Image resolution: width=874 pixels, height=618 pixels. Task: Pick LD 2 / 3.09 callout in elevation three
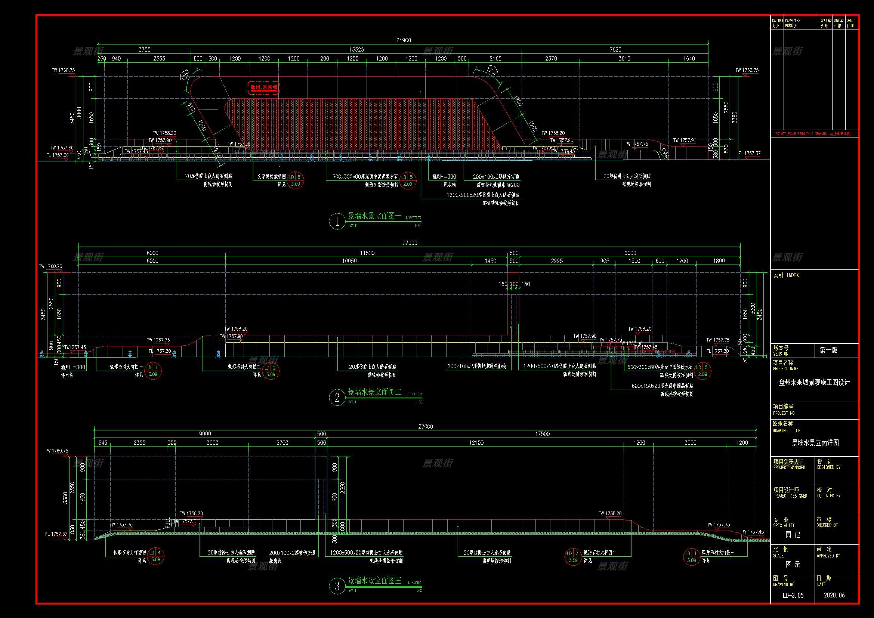[x=573, y=556]
